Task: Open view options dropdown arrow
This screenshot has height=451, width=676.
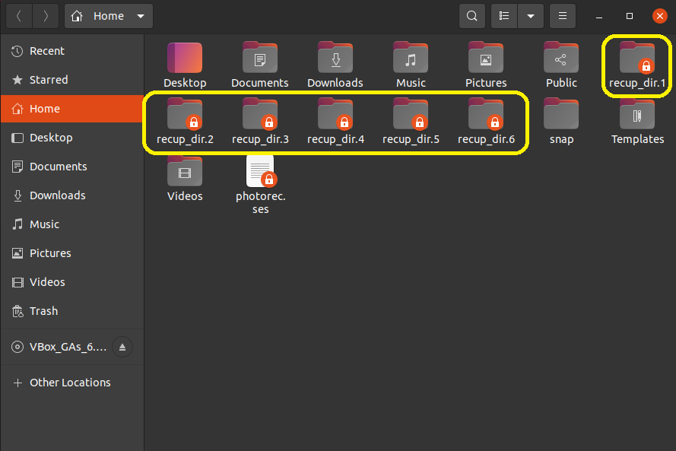Action: [x=531, y=16]
